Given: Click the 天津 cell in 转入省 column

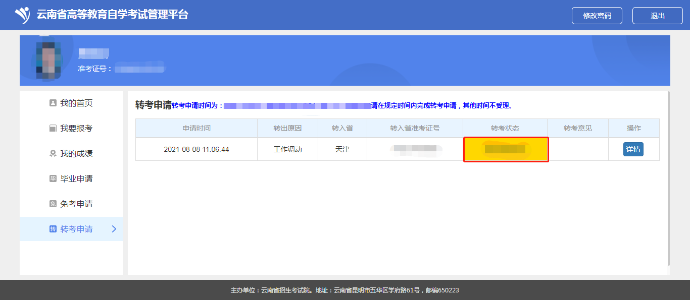Looking at the screenshot, I should [x=342, y=149].
